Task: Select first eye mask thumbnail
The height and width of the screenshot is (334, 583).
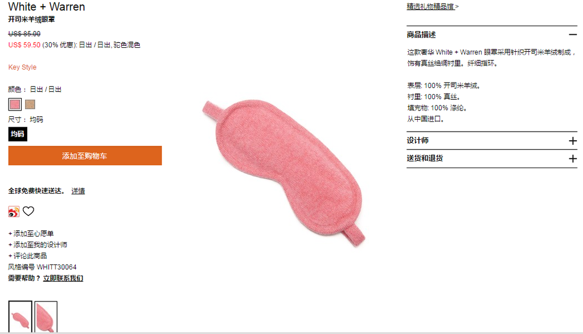Action: click(x=20, y=317)
